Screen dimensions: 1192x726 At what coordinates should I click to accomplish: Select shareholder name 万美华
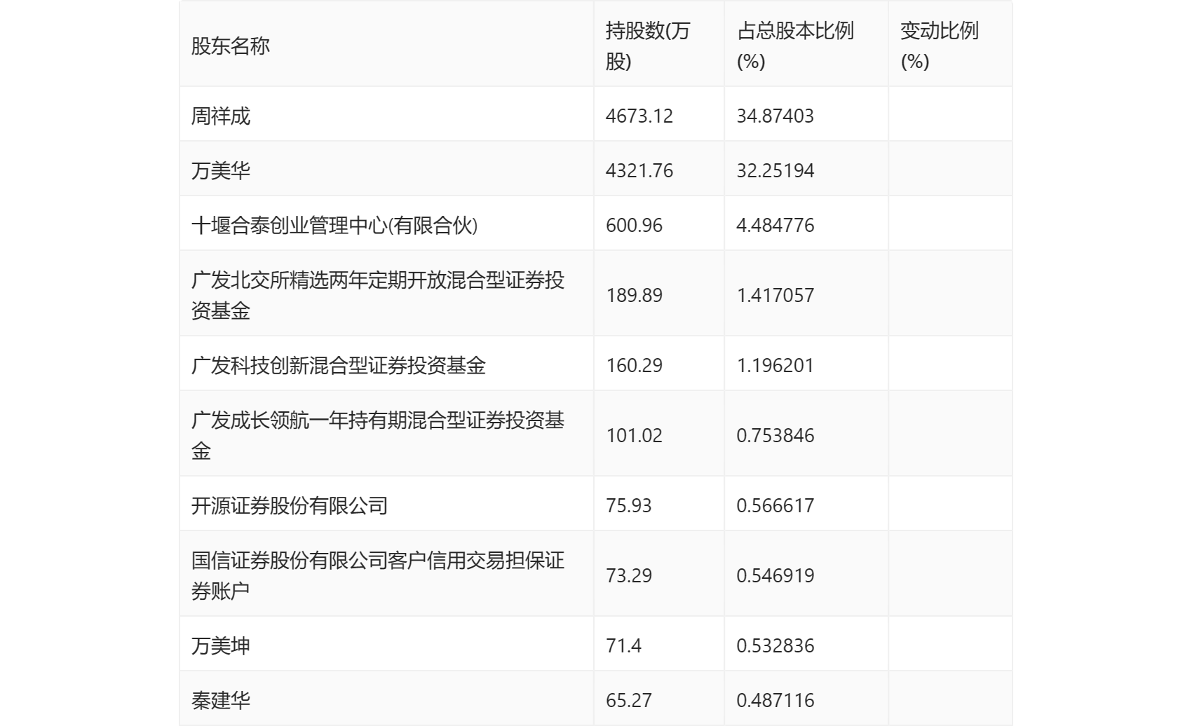coord(221,170)
